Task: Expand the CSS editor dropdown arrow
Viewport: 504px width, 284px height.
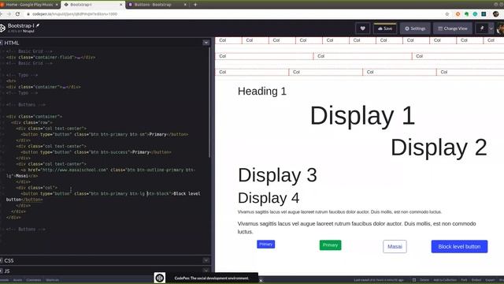Action: 206,260
